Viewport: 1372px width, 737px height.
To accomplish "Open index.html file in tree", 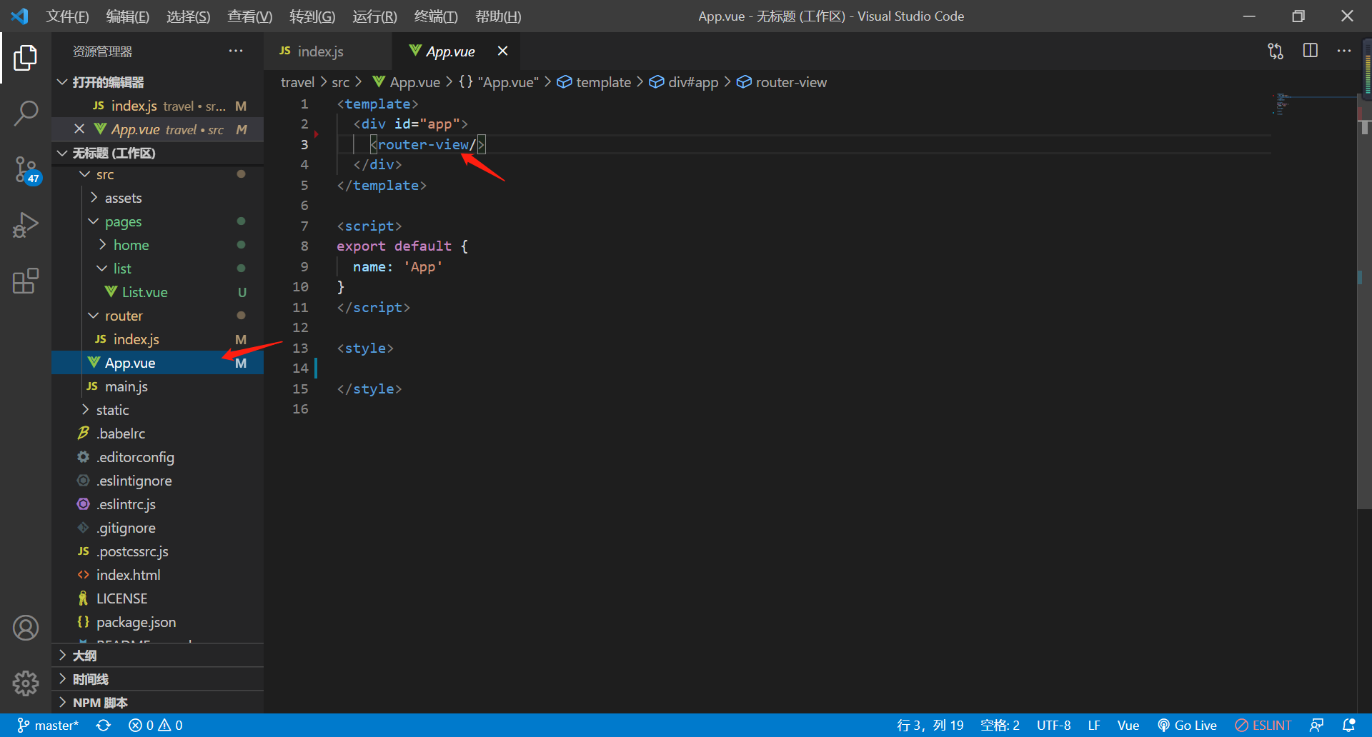I will [x=157, y=575].
